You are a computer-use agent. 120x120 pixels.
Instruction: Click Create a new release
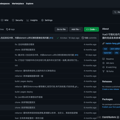[x=111, y=89]
